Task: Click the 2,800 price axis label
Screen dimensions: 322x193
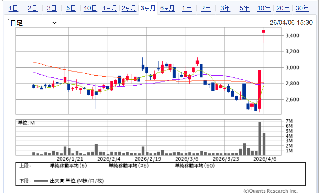Action: [x=292, y=84]
